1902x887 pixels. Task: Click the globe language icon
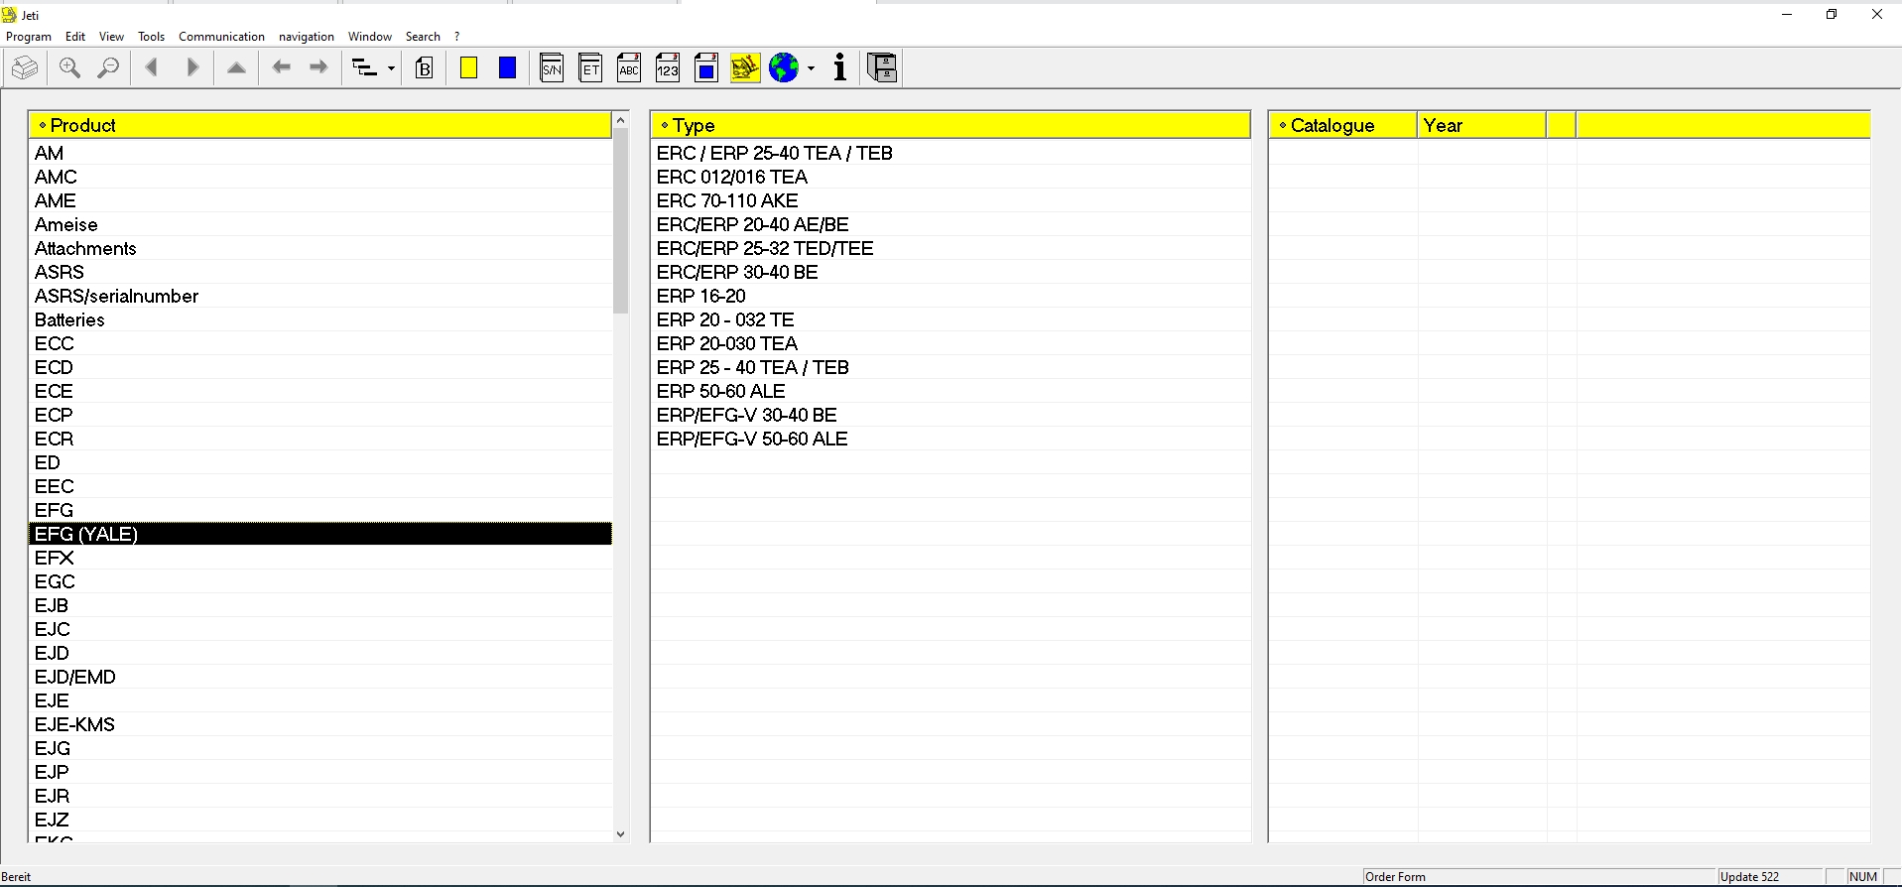click(x=784, y=67)
